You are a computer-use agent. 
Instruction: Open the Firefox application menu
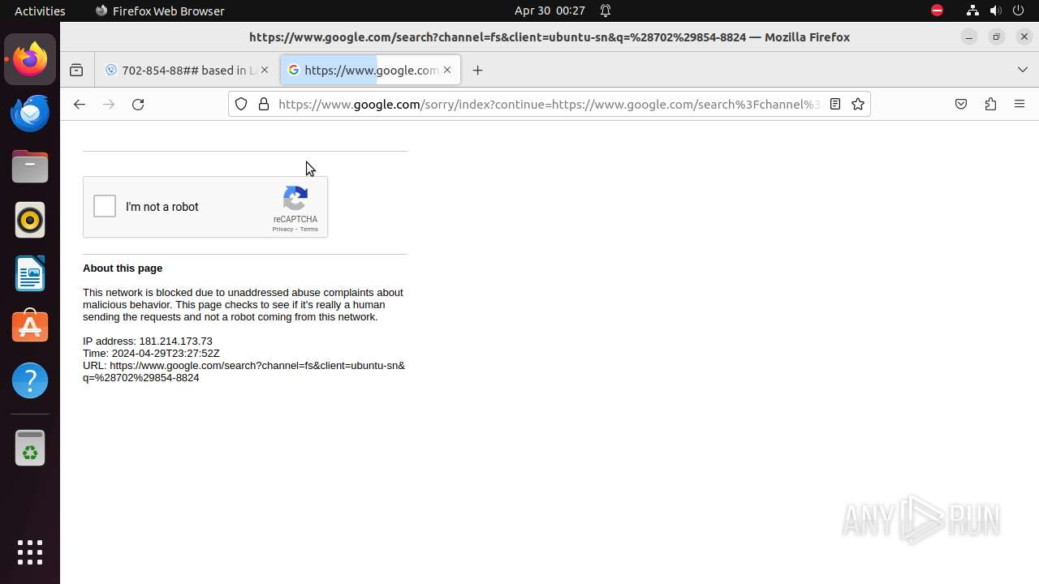pos(1020,104)
